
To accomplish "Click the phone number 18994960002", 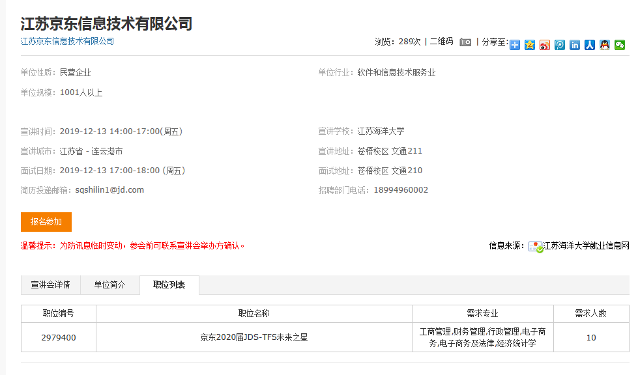I will click(x=401, y=190).
